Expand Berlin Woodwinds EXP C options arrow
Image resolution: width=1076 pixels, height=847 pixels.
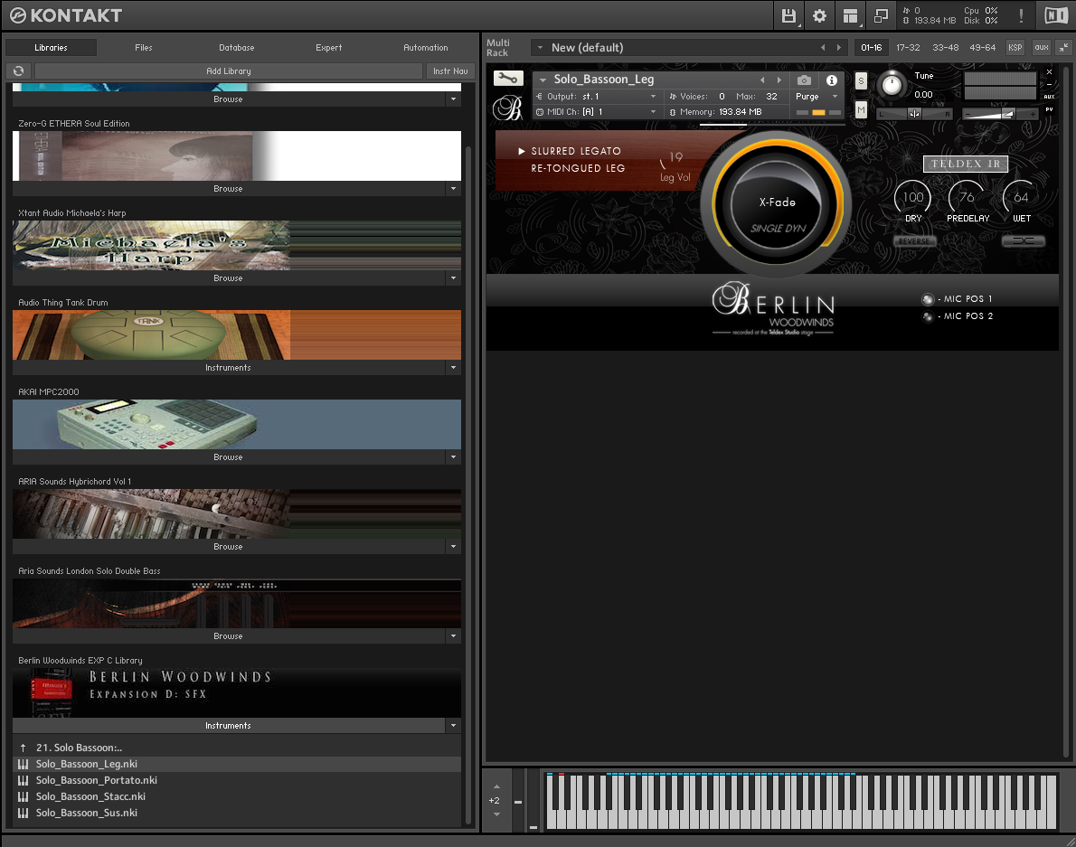[453, 726]
